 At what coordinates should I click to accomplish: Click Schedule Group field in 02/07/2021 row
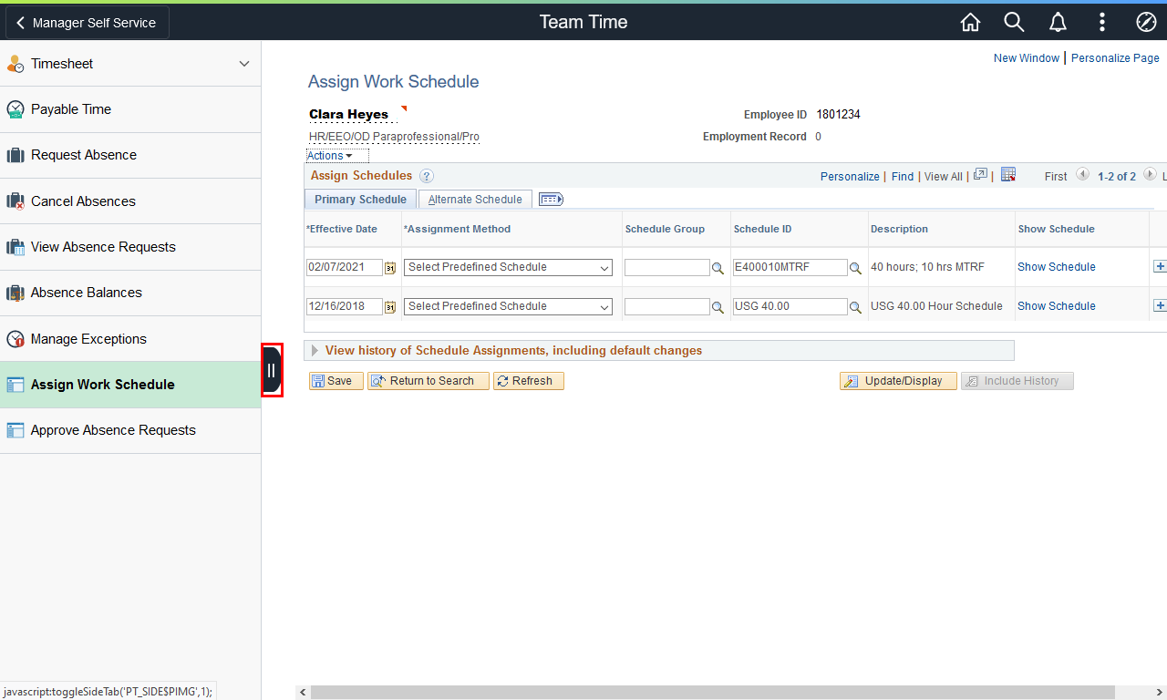(667, 268)
